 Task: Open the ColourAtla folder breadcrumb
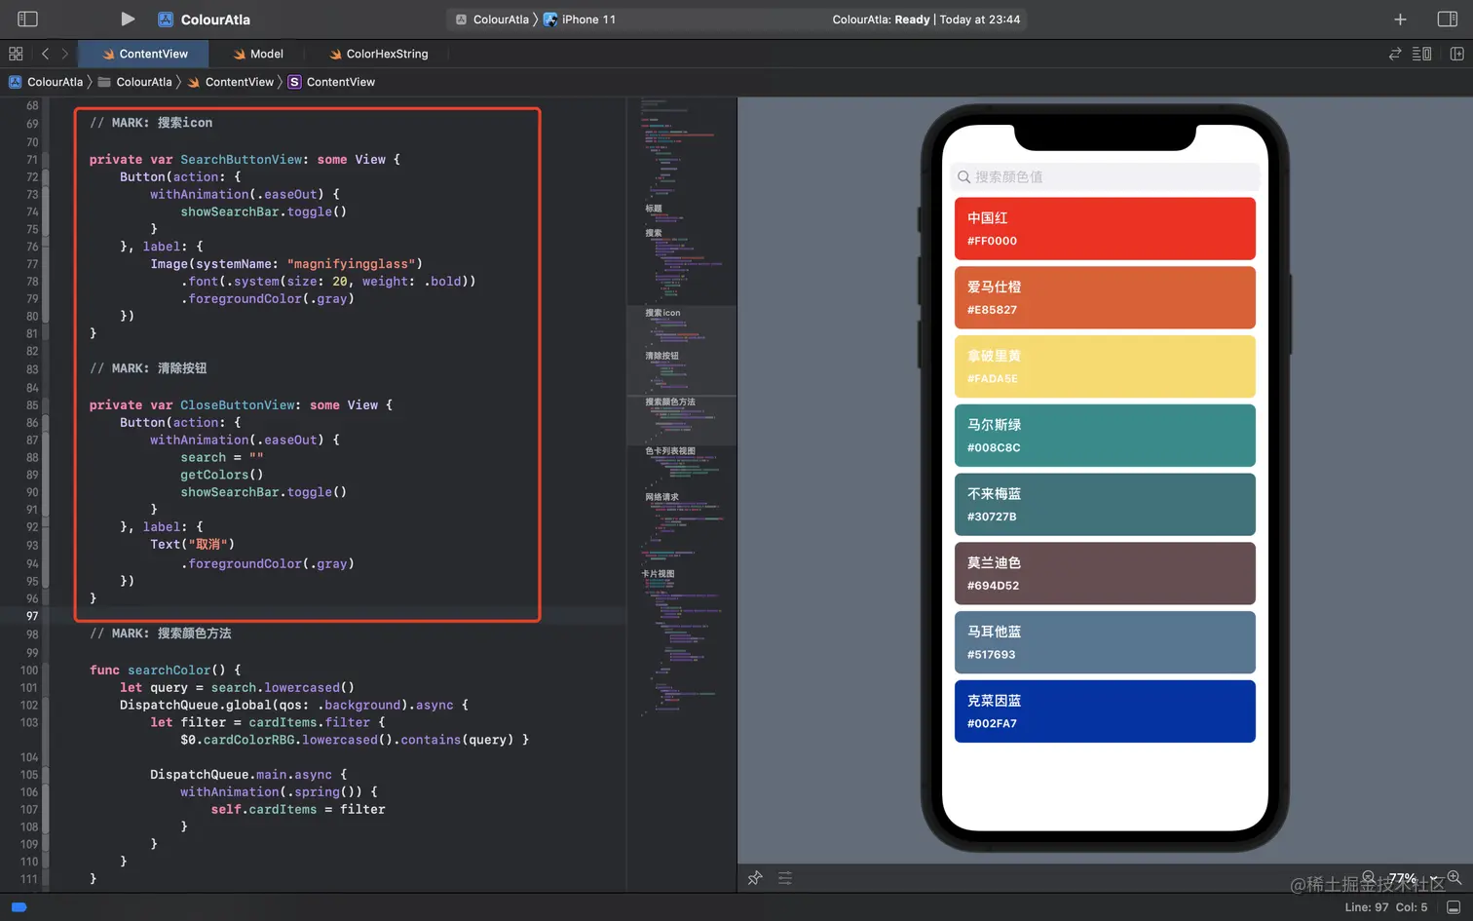point(134,82)
